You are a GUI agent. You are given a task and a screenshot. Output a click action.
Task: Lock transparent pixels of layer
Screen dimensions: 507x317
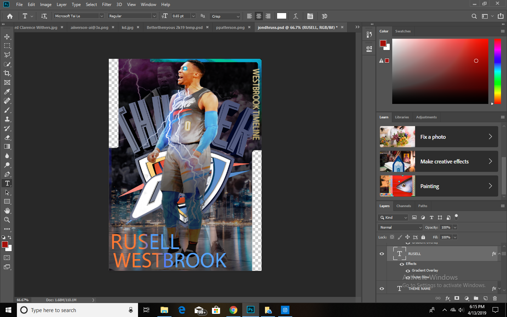392,237
